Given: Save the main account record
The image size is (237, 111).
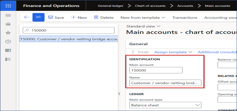Looking at the screenshot, I should click(56, 18).
